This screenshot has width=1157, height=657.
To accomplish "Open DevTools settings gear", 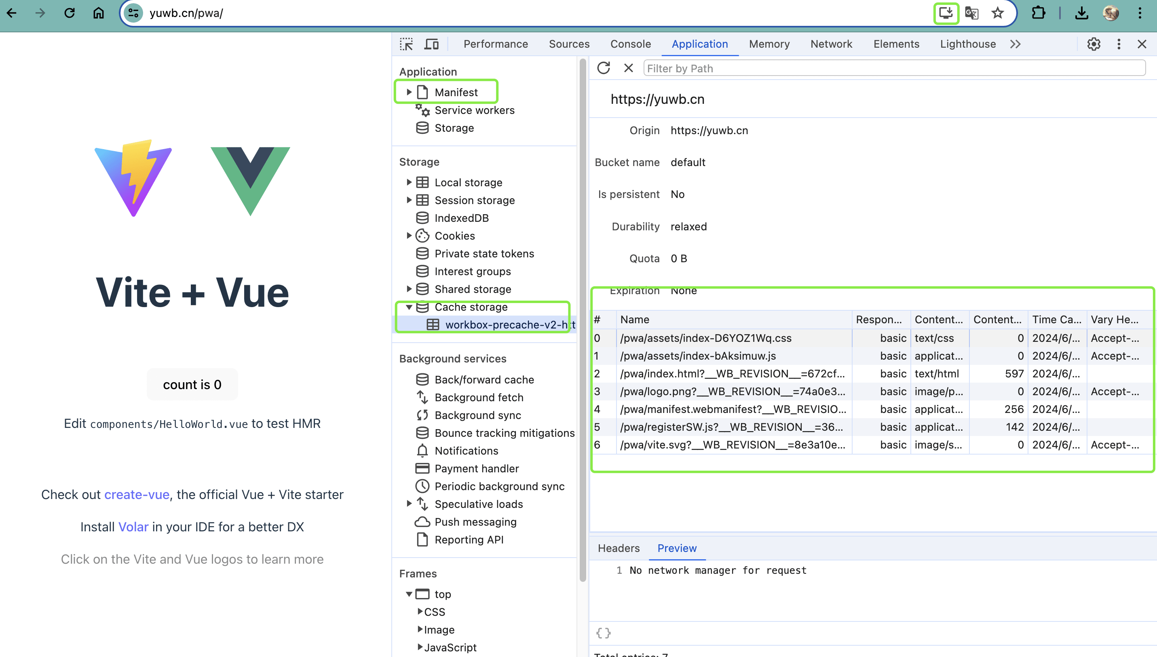I will [x=1094, y=44].
